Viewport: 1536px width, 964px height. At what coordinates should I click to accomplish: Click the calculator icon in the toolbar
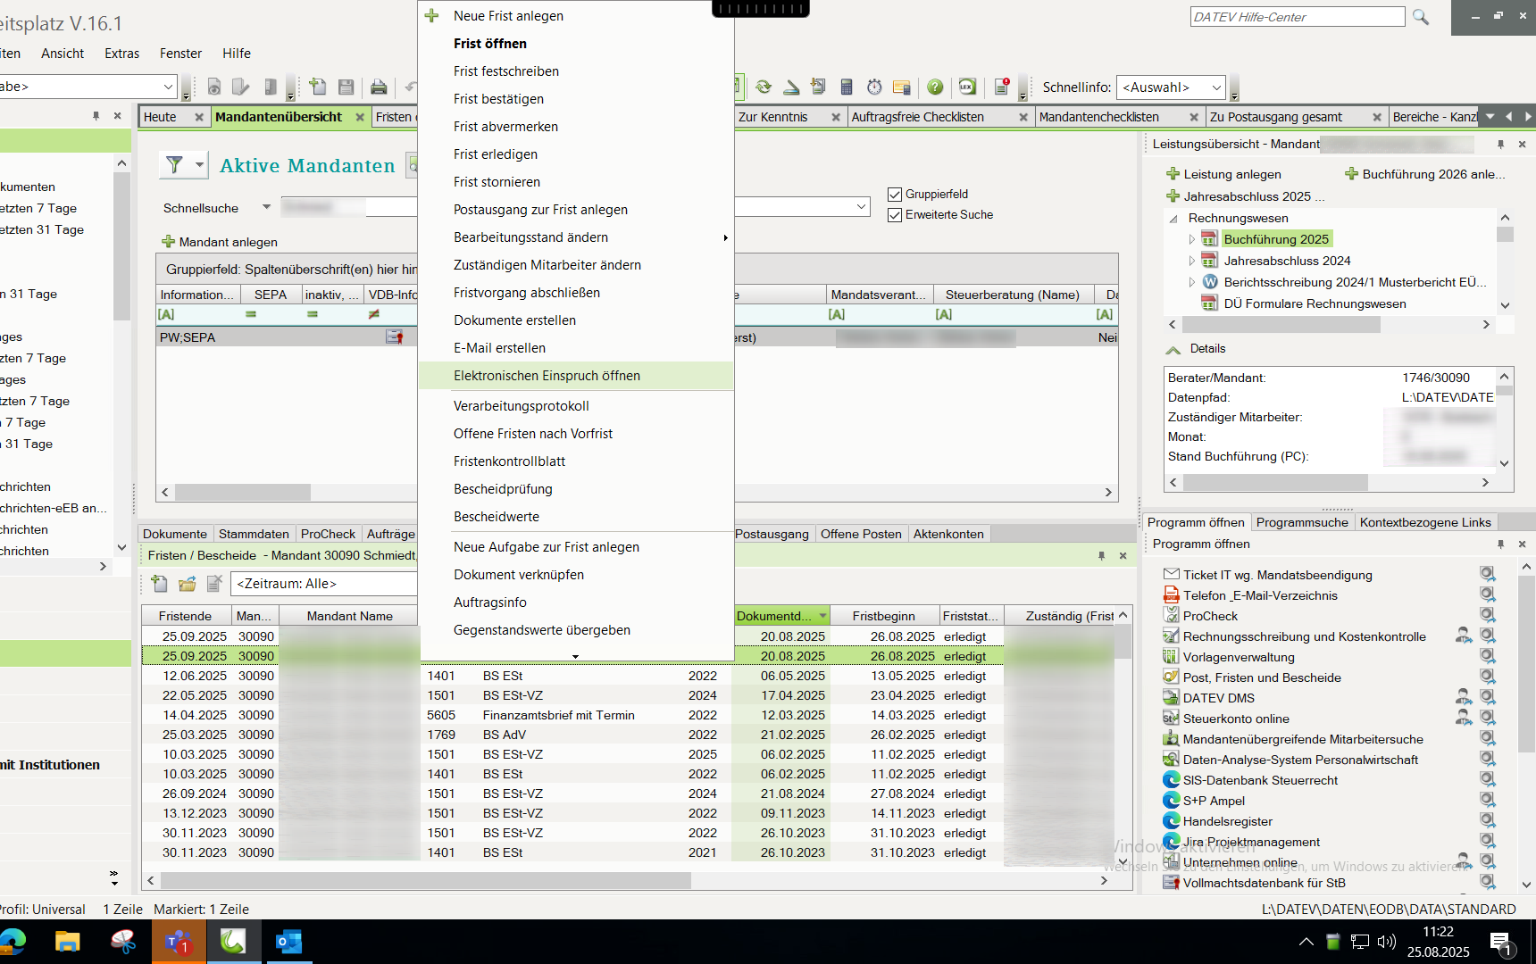coord(847,87)
